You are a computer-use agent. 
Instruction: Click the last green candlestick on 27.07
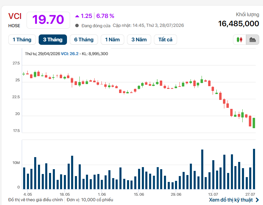coord(254,123)
